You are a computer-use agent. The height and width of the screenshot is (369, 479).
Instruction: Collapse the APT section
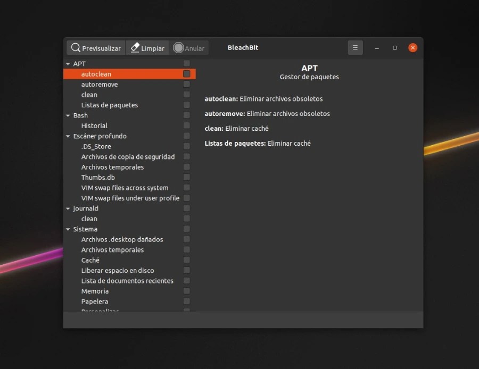coord(68,63)
